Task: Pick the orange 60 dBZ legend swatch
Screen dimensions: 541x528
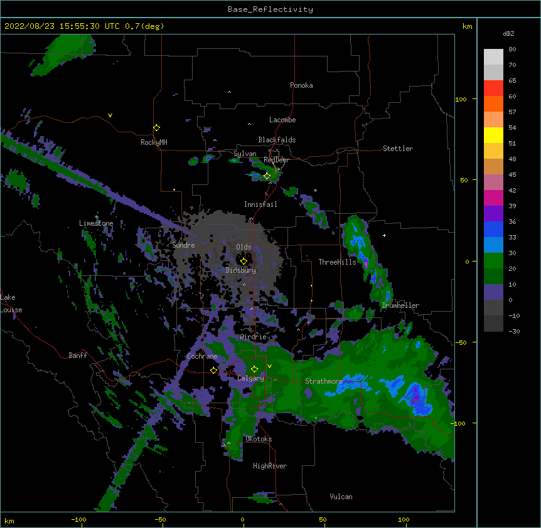Action: point(493,103)
